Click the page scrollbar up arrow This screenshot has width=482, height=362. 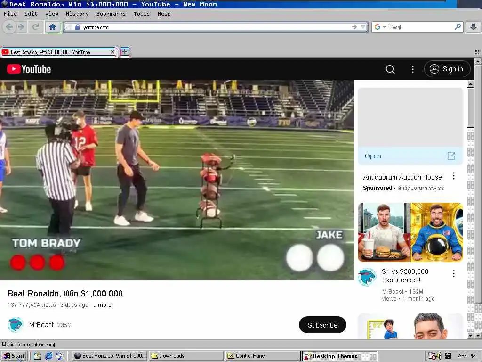[478, 61]
